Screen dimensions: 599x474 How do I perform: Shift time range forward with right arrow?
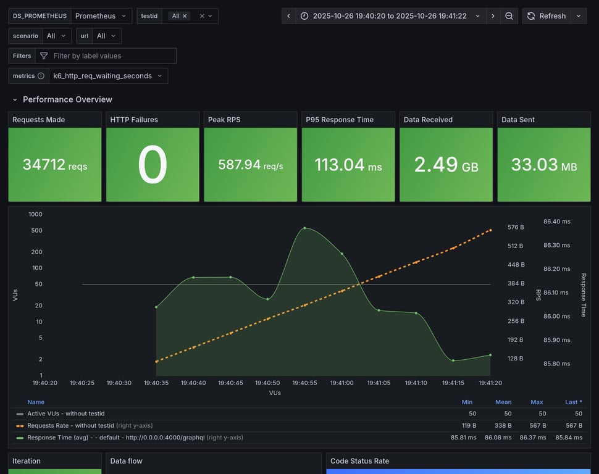click(x=493, y=16)
